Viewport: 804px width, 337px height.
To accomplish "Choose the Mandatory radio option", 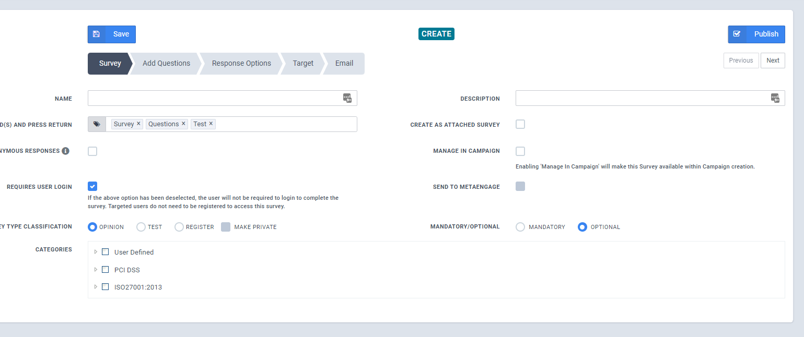I will point(520,227).
